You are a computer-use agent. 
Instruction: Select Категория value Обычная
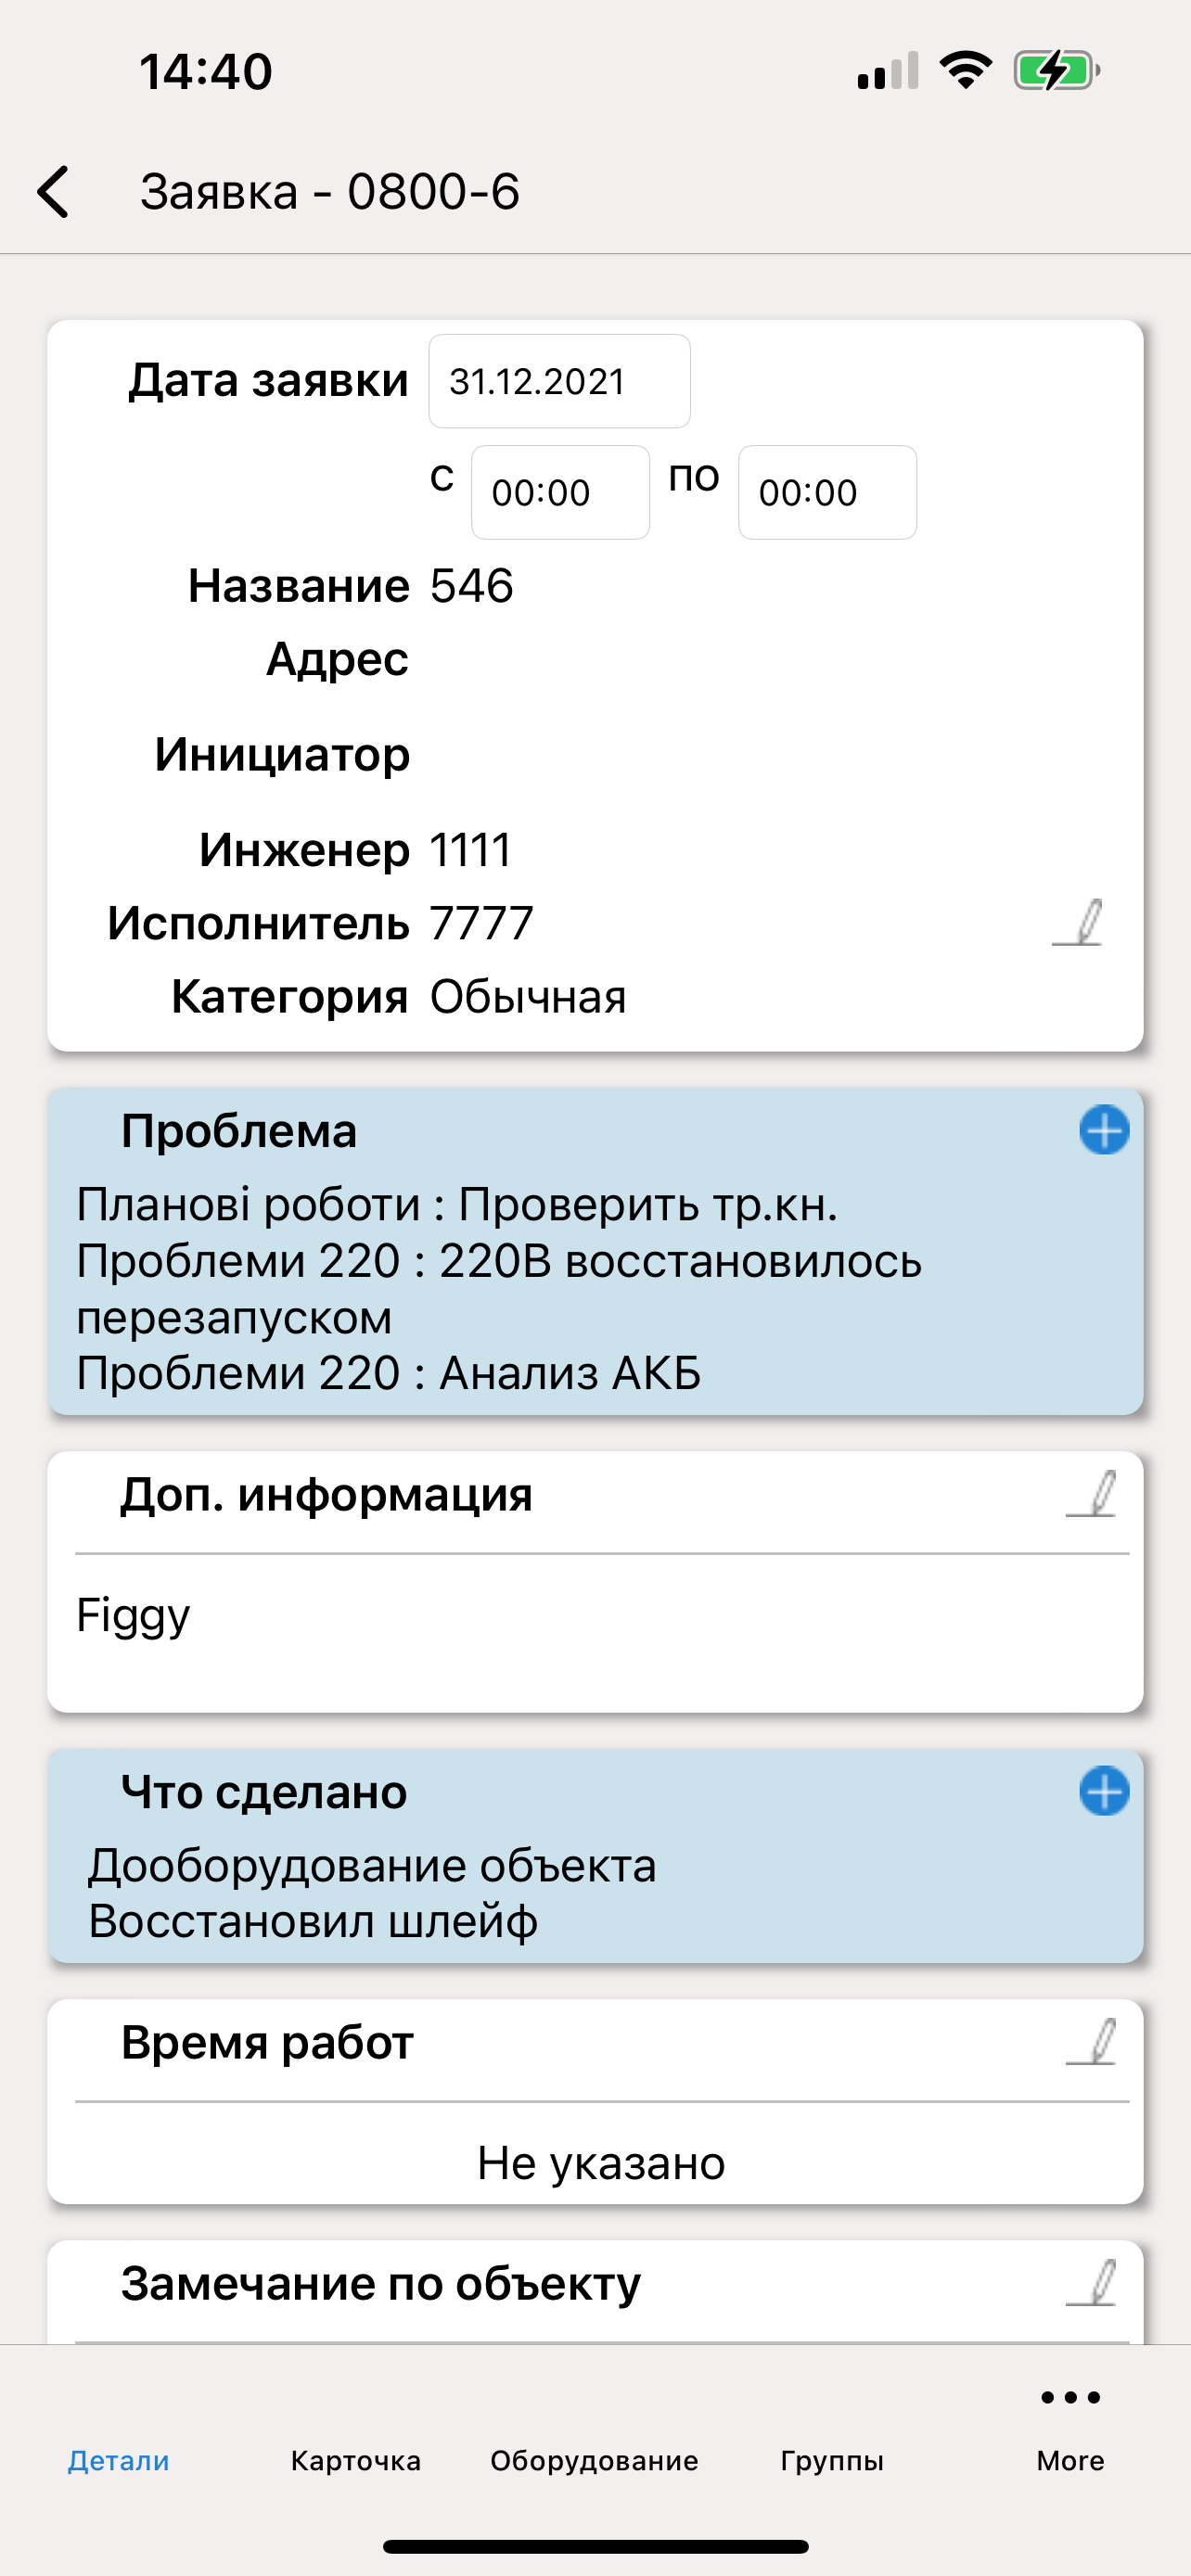click(x=528, y=997)
